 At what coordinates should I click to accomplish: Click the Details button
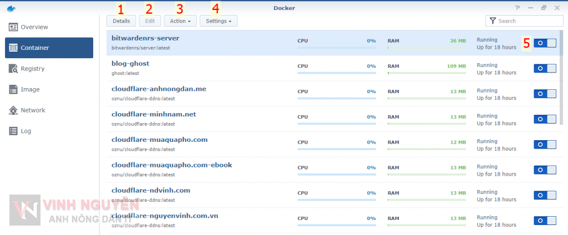click(x=121, y=21)
